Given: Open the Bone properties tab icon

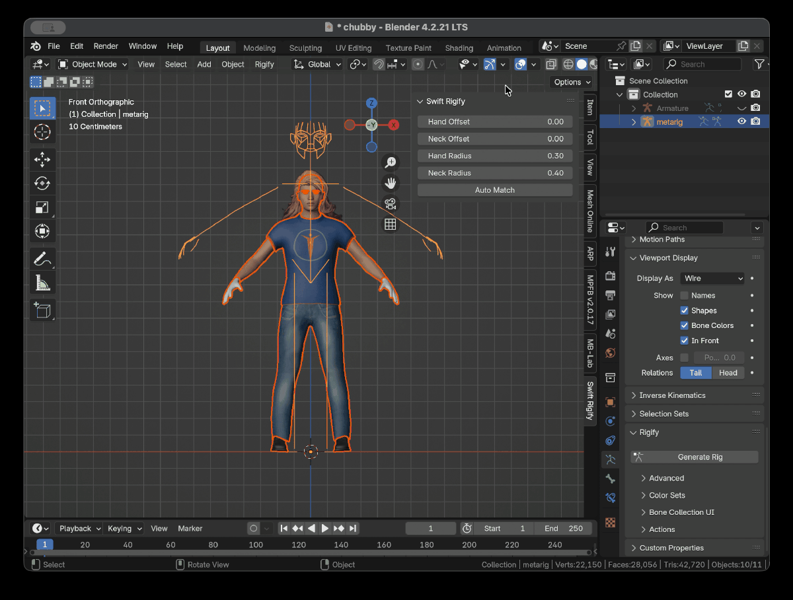Looking at the screenshot, I should 611,479.
